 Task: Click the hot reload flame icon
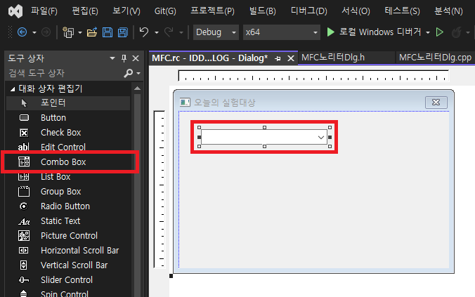tap(456, 32)
